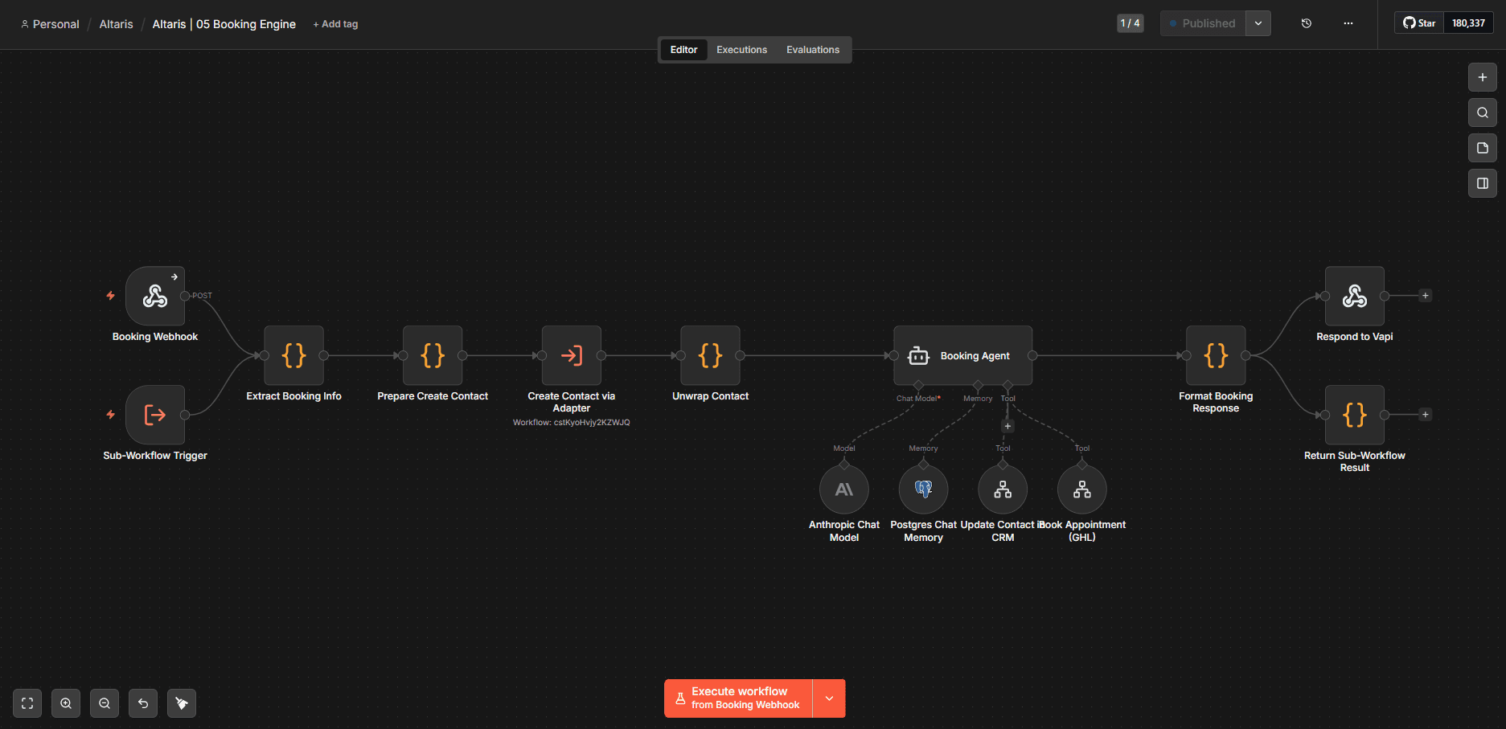Execute workflow from Booking Webhook
Screen dimensions: 1506x729
tap(740, 698)
